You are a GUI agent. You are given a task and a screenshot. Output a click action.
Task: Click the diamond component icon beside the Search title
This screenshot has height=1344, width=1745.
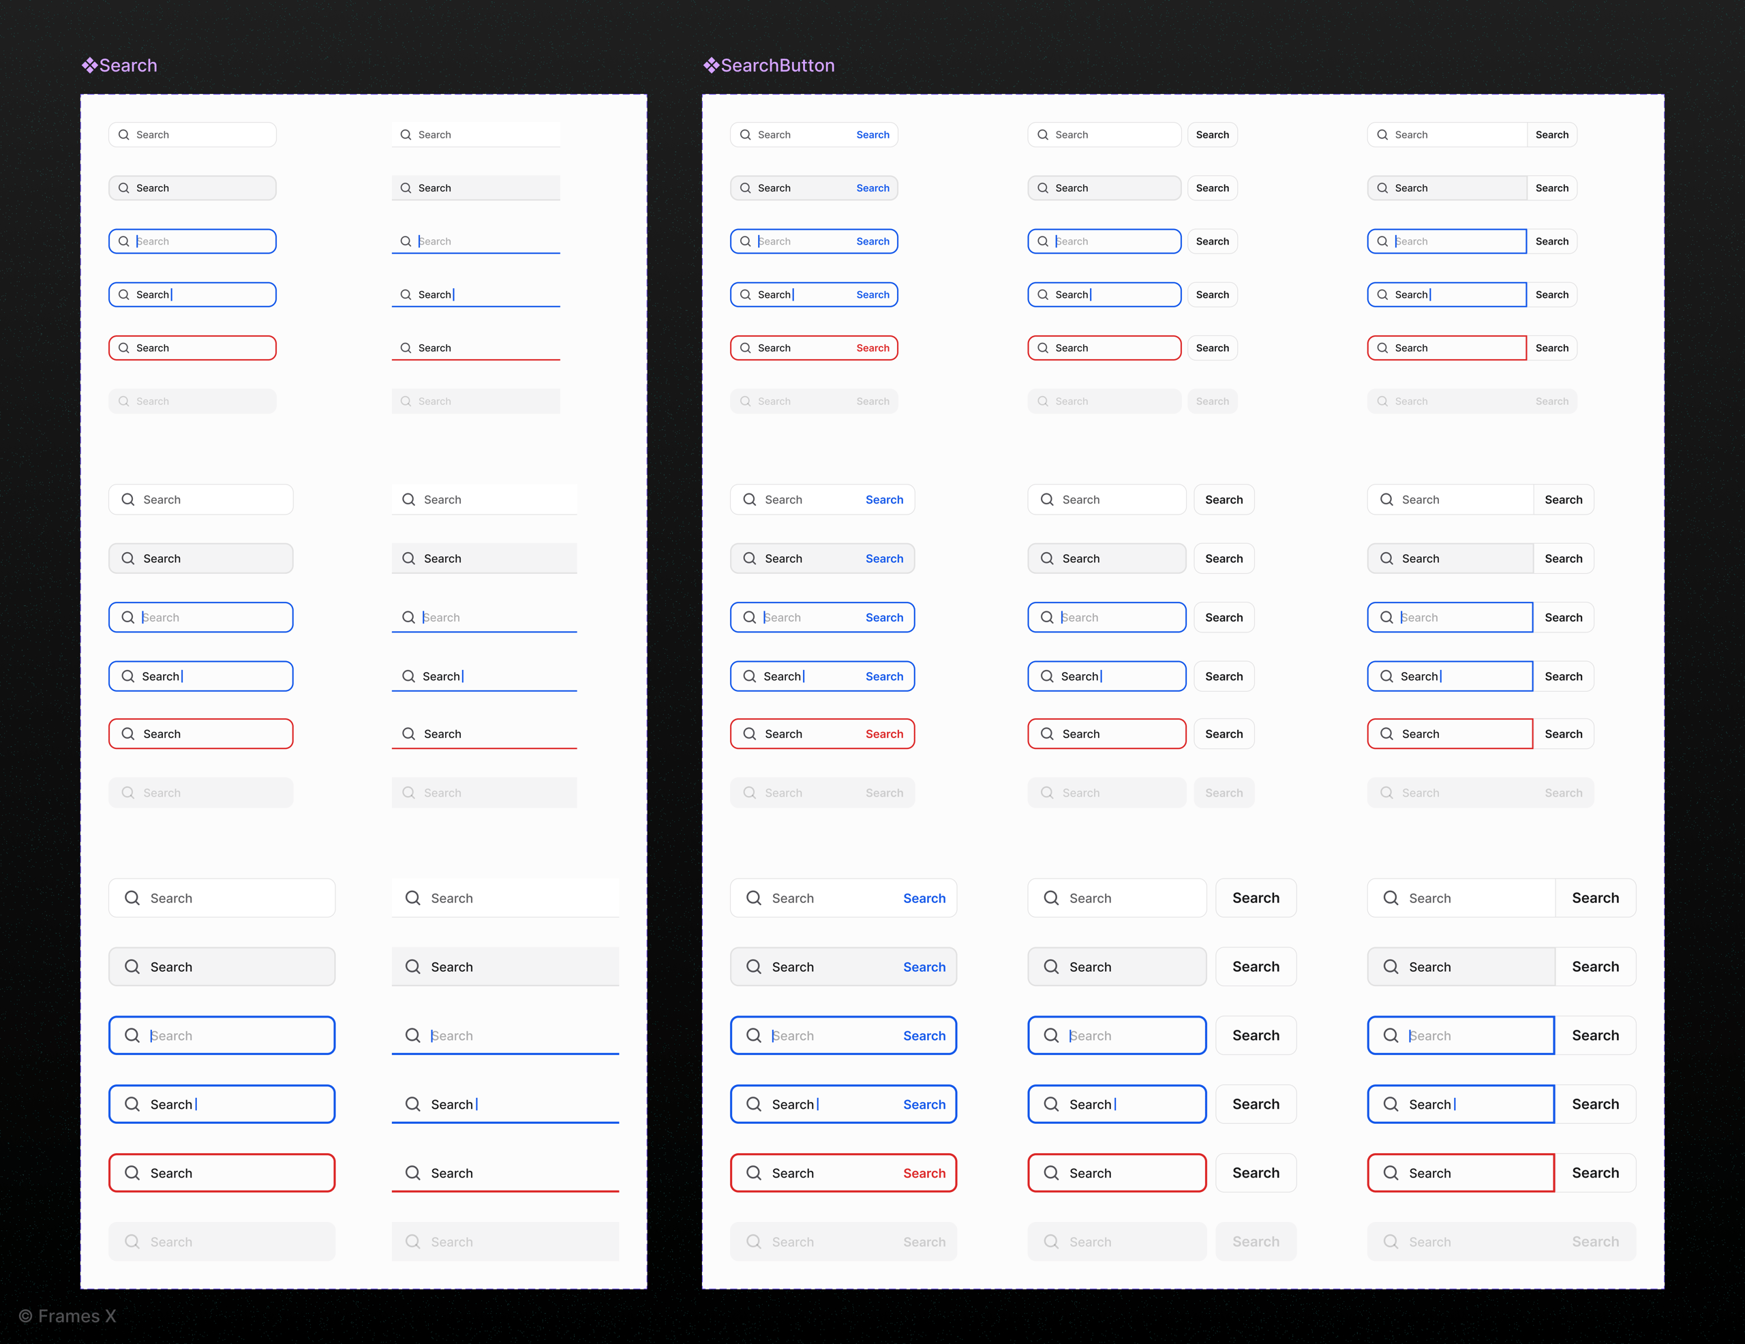pyautogui.click(x=89, y=65)
